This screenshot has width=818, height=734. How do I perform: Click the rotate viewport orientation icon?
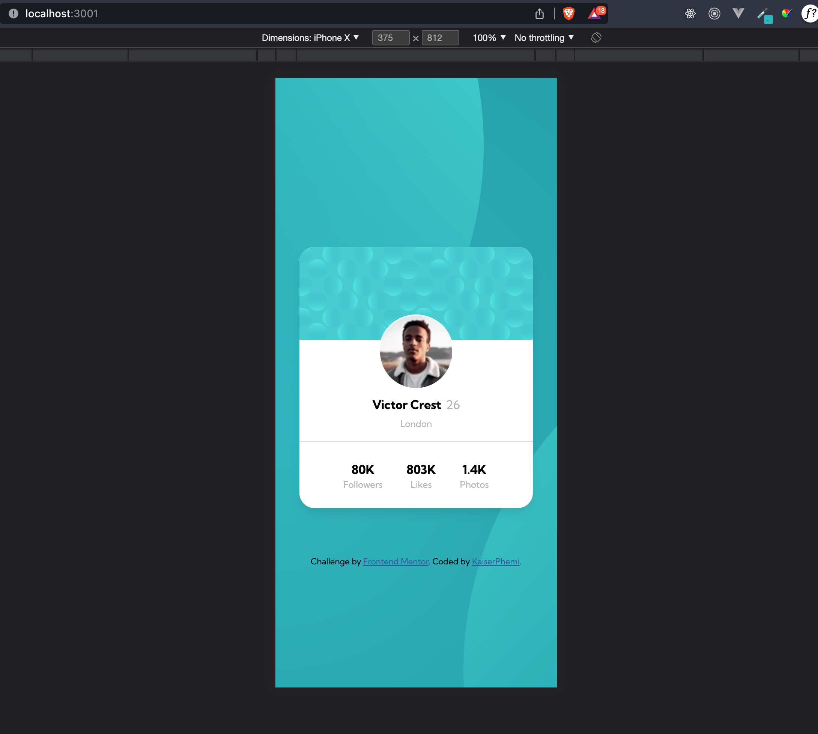click(596, 38)
